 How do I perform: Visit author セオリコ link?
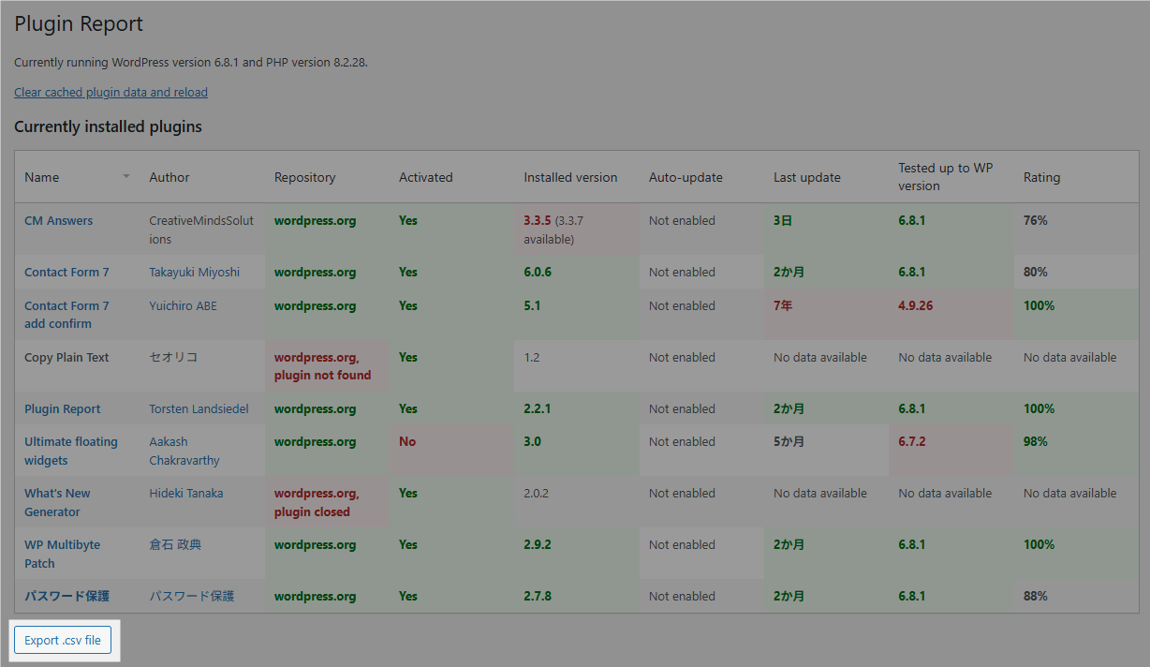click(x=173, y=358)
